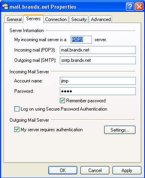Screen dimensions: 145x178
Task: Click the Apply button
Action: [x=127, y=170]
